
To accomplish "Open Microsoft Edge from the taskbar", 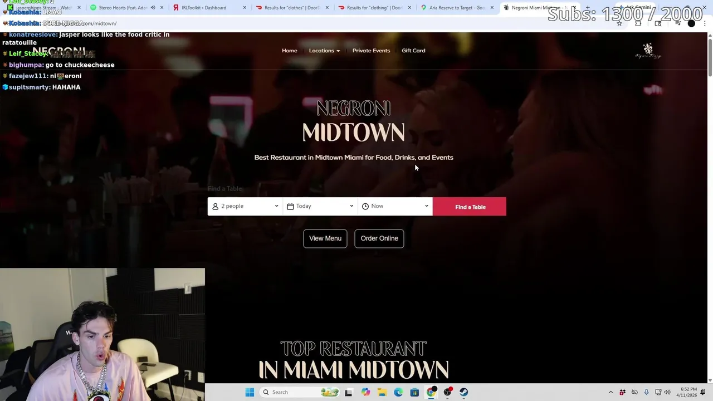I will click(398, 392).
